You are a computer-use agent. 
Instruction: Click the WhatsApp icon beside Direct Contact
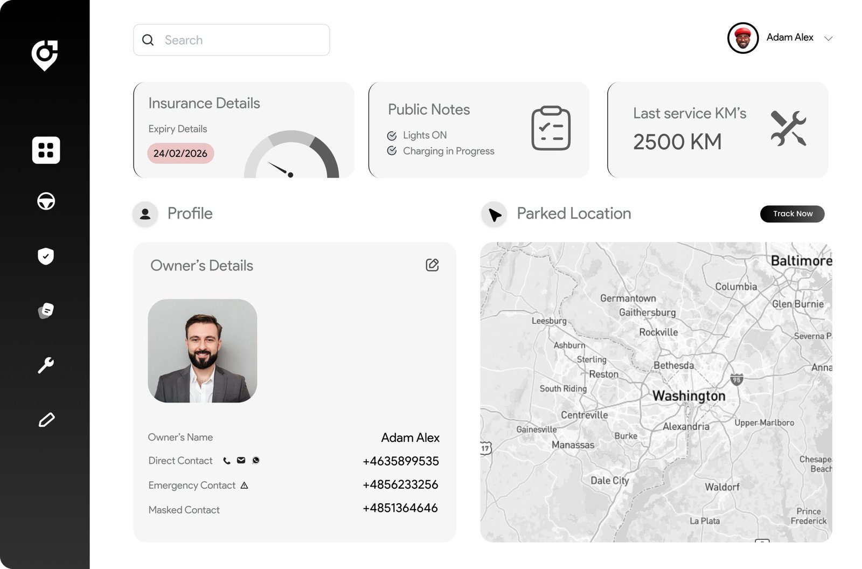pos(256,460)
